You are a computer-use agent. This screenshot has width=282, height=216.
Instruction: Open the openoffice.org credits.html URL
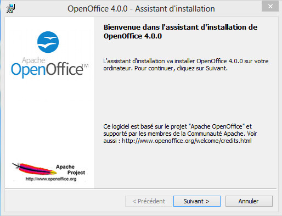[x=187, y=141]
